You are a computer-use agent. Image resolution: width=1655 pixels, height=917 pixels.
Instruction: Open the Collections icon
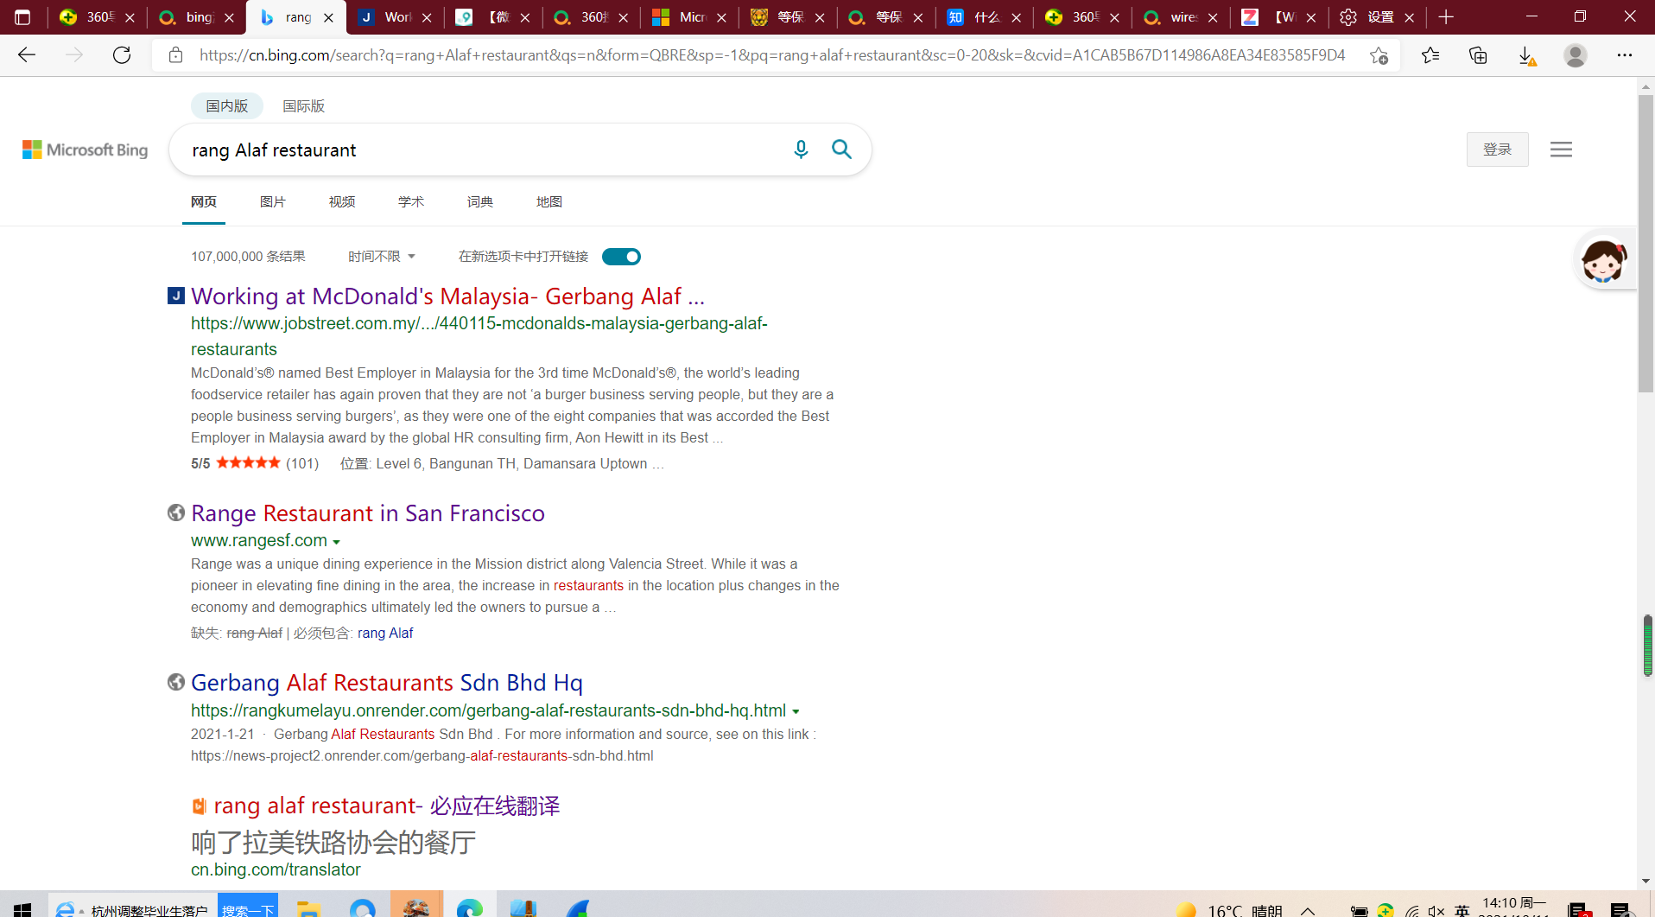(1478, 55)
